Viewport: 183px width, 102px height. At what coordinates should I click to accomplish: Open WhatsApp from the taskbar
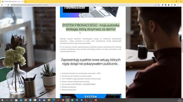click(x=72, y=100)
